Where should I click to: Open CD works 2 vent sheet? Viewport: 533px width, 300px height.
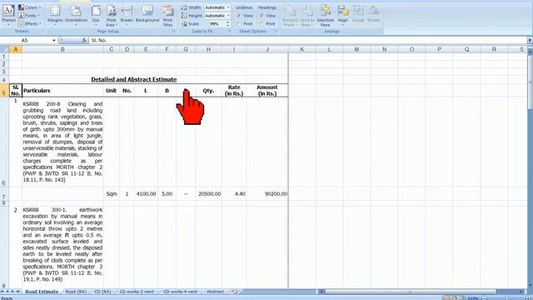(137, 292)
